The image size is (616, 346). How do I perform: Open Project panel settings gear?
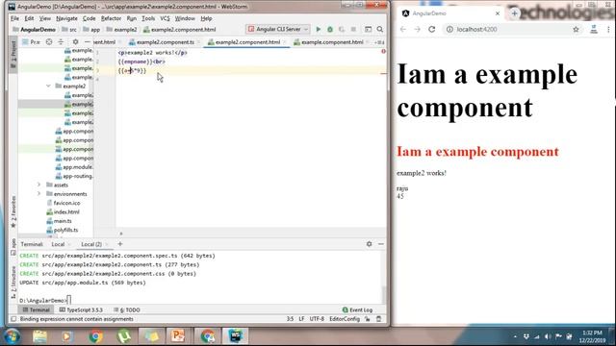coord(75,42)
